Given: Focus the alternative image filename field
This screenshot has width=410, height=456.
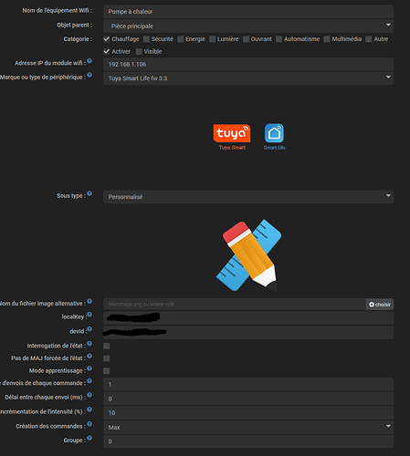Looking at the screenshot, I should coord(235,305).
